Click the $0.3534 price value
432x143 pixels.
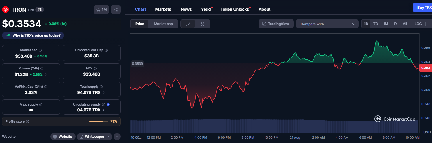click(22, 24)
